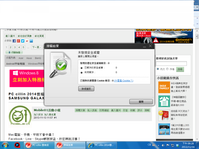The width and height of the screenshot is (199, 149).
Task: Open the IKEA FAMILY ad thumbnail
Action: [x=164, y=87]
